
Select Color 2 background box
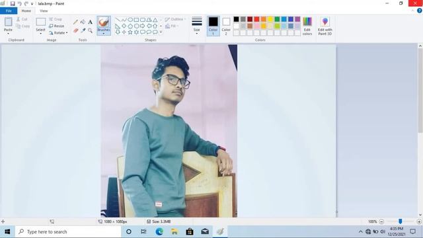[226, 26]
